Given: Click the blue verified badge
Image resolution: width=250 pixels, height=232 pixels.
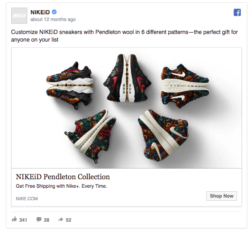Looking at the screenshot, I should click(54, 12).
